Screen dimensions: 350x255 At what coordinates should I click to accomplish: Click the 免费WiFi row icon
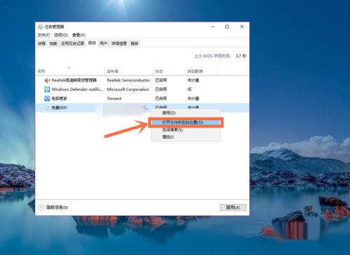click(x=47, y=108)
